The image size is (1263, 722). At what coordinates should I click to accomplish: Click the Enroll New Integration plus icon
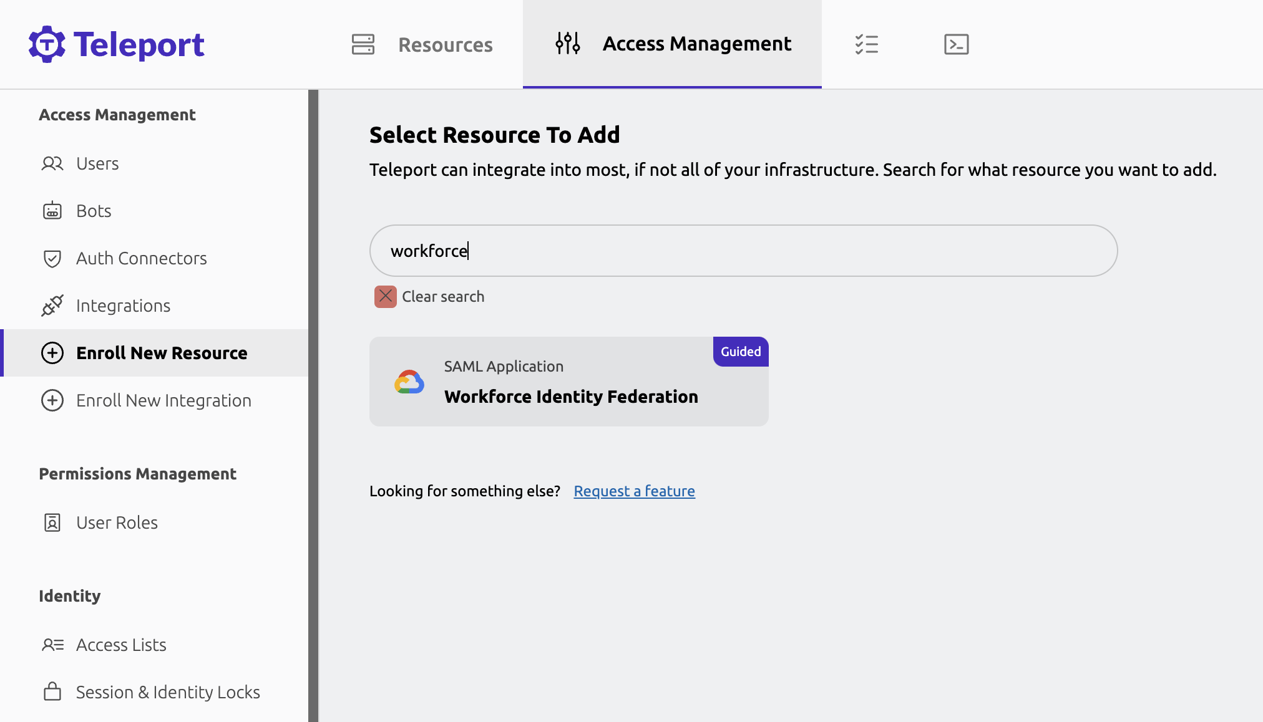pos(52,400)
